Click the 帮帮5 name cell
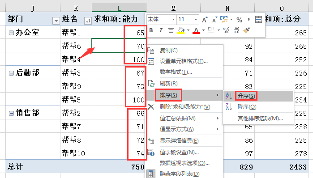Viewport: 313px width, 178px height. (76, 99)
